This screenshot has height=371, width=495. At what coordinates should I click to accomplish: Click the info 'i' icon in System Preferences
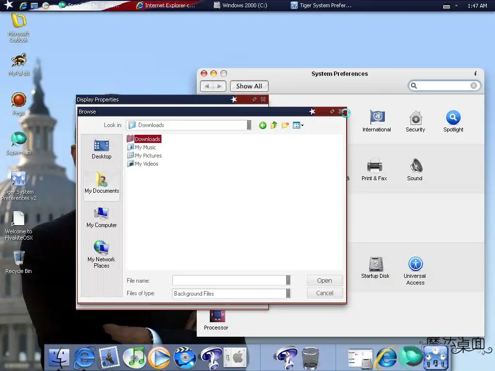475,73
